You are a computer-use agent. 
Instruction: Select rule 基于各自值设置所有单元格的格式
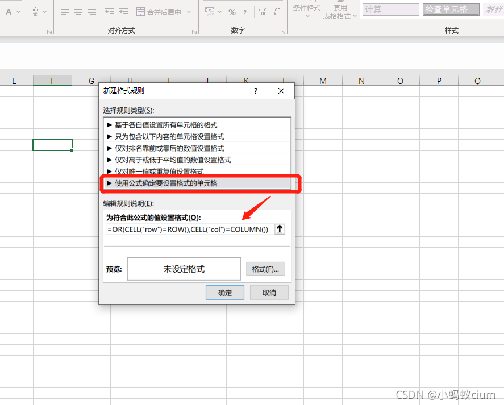click(x=197, y=125)
